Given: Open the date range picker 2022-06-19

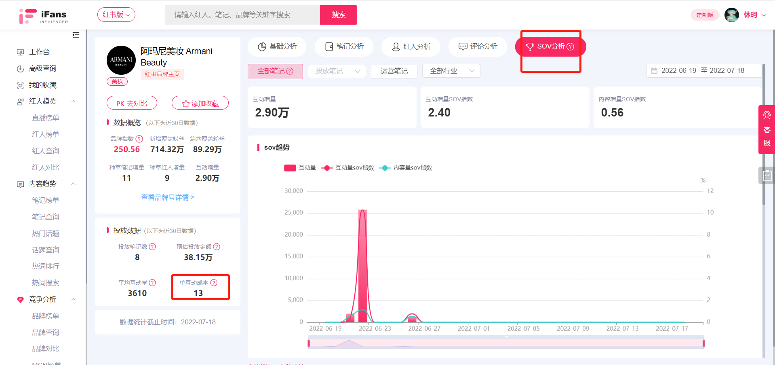Looking at the screenshot, I should coord(704,71).
